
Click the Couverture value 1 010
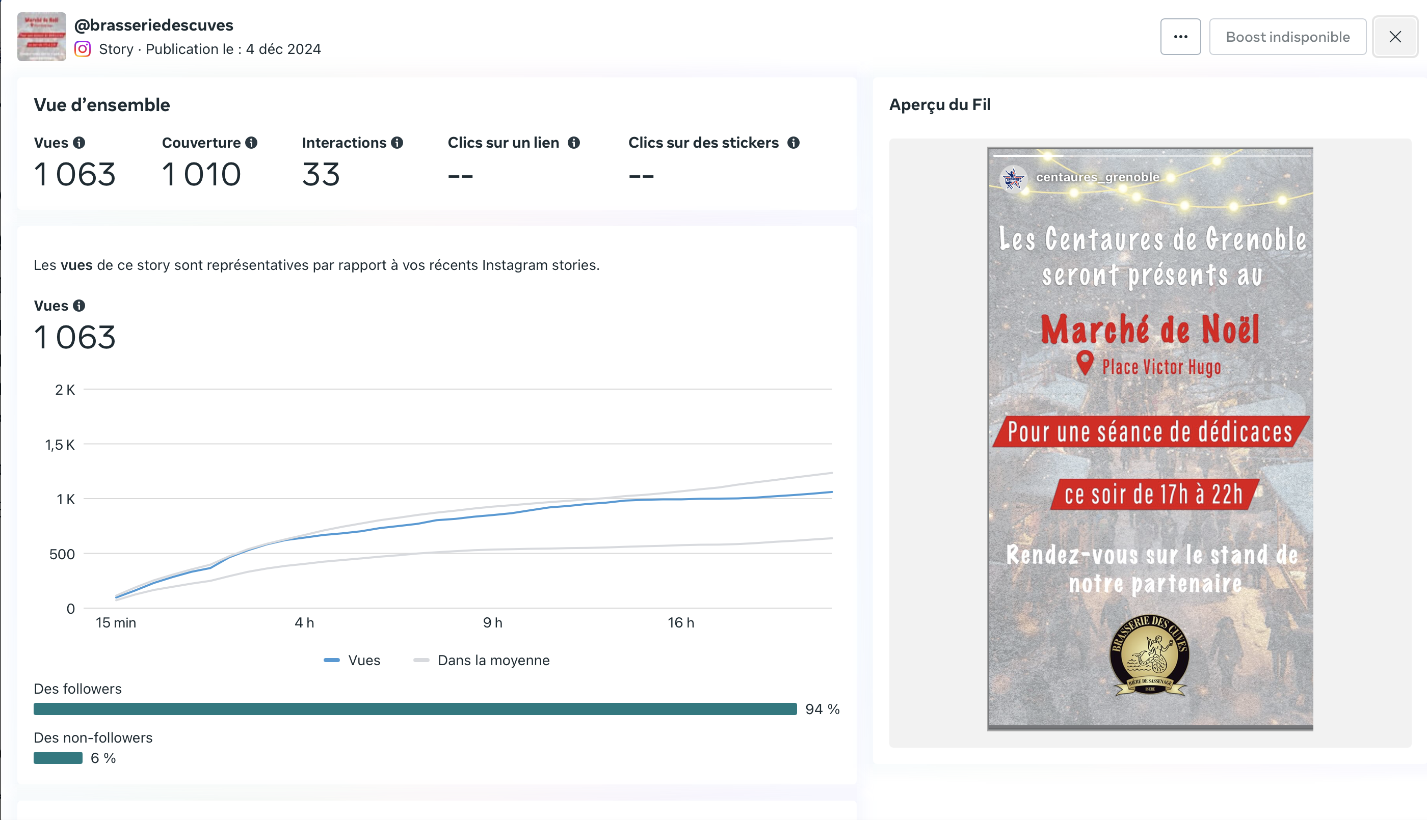[201, 174]
